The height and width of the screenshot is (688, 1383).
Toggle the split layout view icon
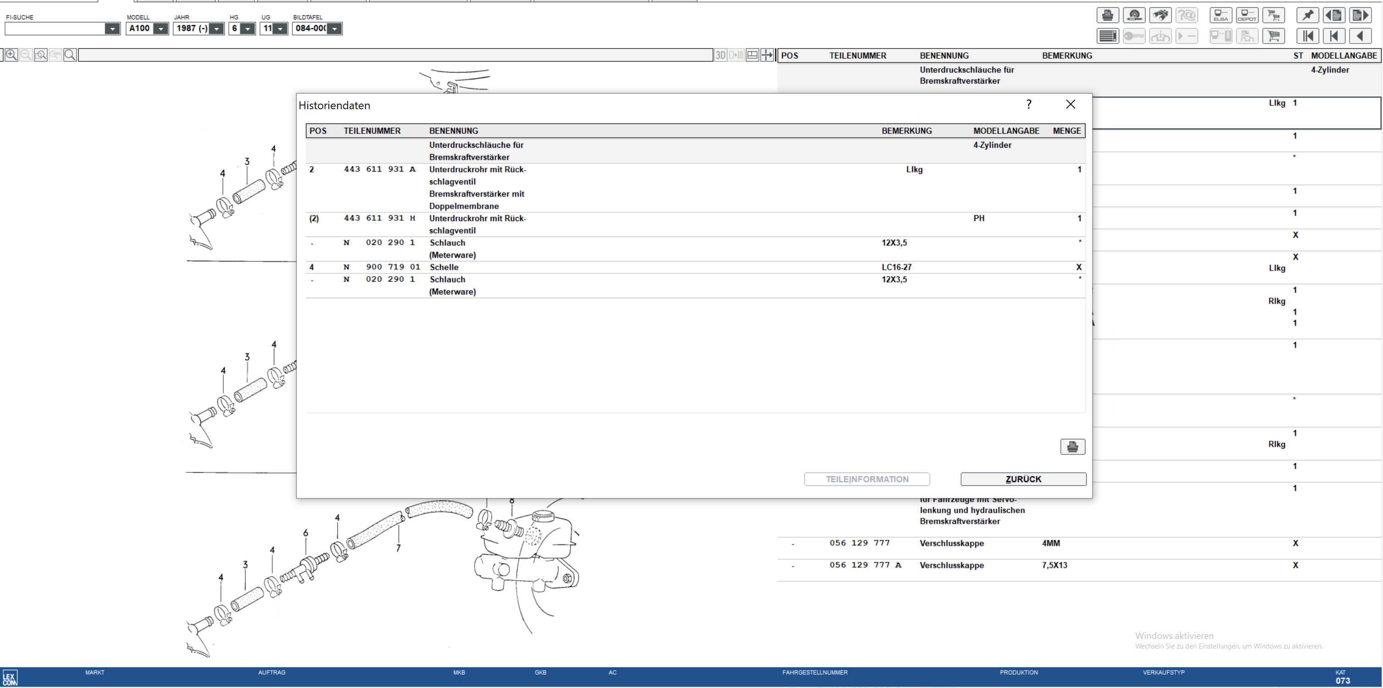752,55
